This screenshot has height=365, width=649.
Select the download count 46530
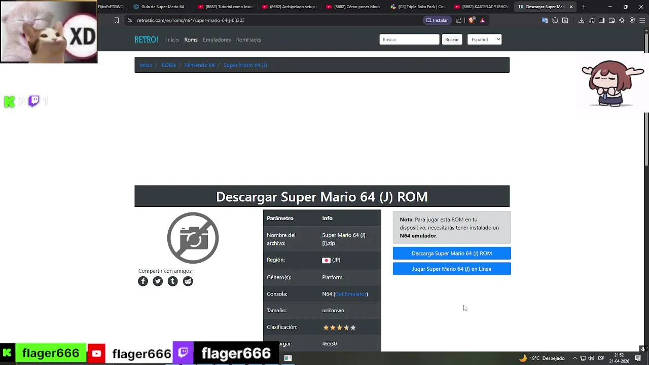tap(330, 344)
